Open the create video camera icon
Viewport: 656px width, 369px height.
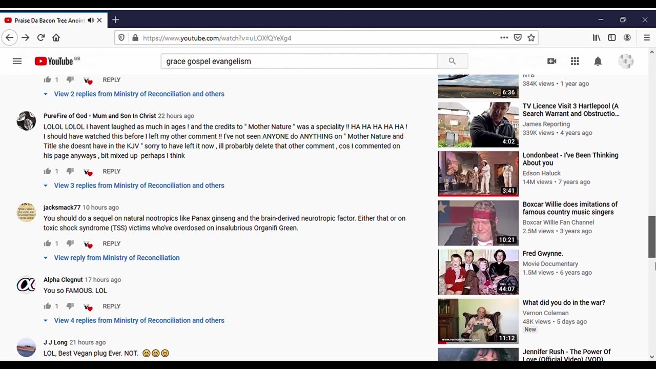coord(552,61)
